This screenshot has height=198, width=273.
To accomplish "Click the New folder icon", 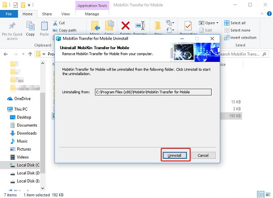I will (x=158, y=26).
